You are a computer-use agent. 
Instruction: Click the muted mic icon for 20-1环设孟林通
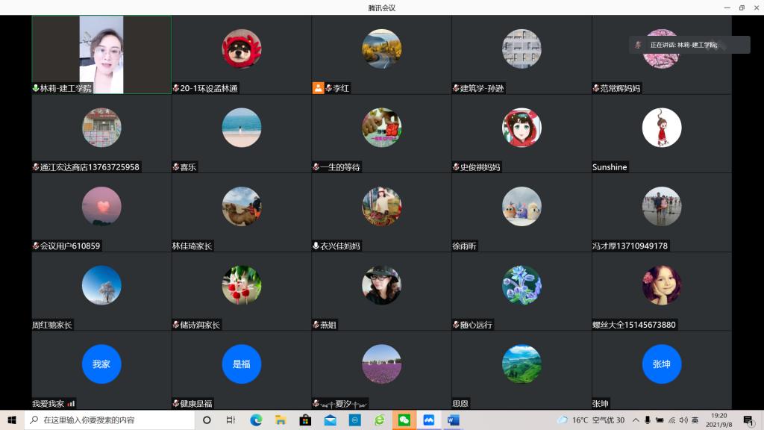(175, 88)
